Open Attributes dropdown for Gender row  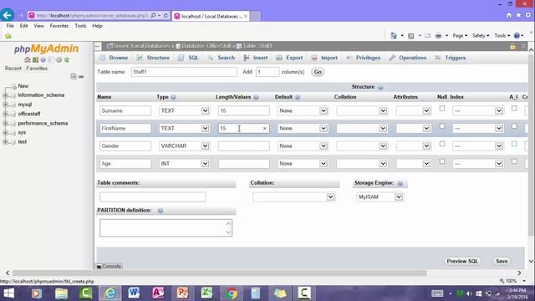pyautogui.click(x=413, y=146)
